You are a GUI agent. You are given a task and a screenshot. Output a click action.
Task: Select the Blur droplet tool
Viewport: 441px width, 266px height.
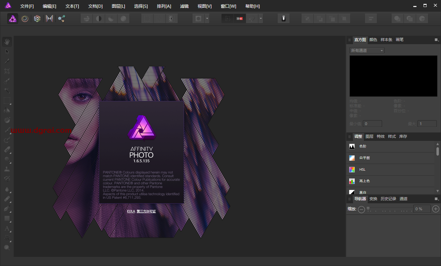point(7,189)
